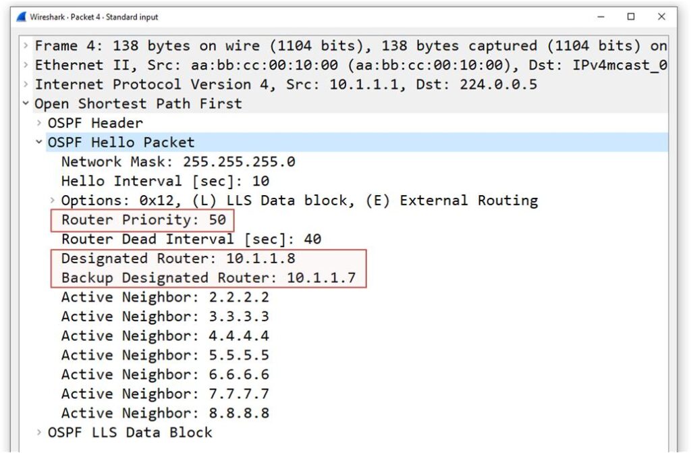Select the Network Mask 255.255.255.0 field
Viewport: 691px width, 453px height.
tap(177, 162)
